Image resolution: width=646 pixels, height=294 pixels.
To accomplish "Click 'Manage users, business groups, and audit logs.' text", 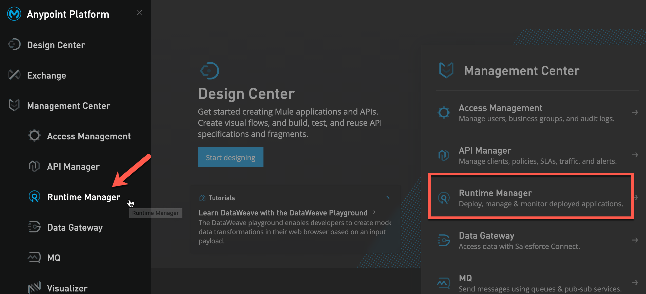I will pyautogui.click(x=537, y=119).
